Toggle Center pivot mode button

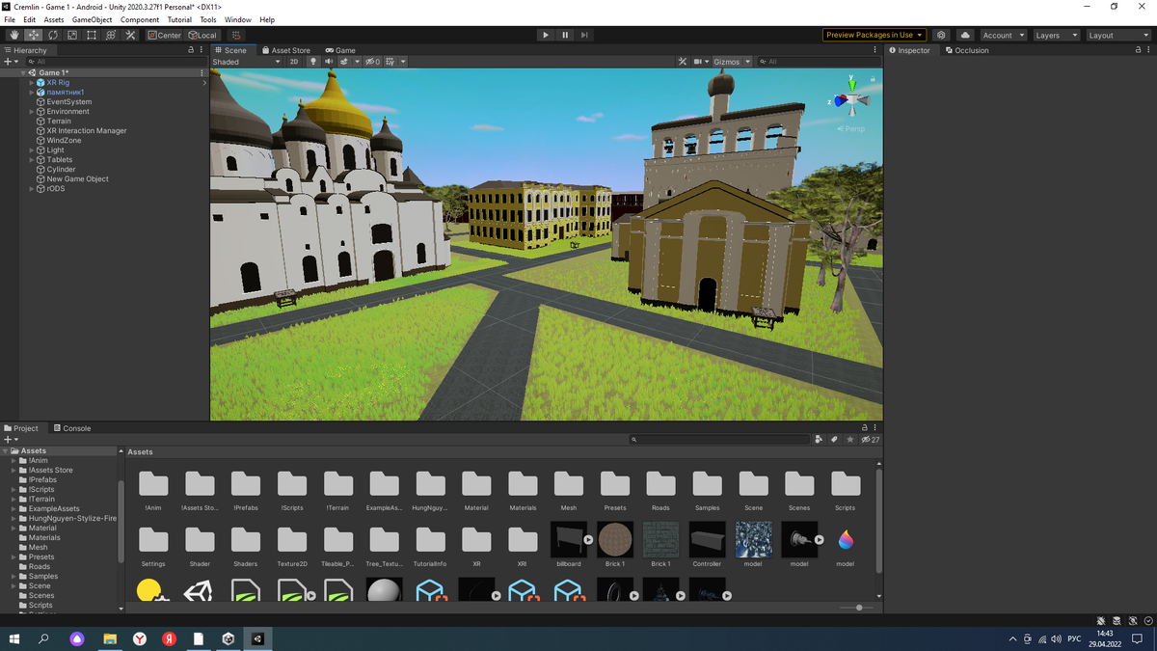(x=164, y=35)
